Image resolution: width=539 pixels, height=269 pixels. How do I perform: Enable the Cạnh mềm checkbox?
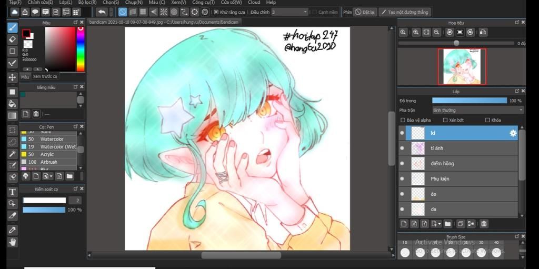314,12
